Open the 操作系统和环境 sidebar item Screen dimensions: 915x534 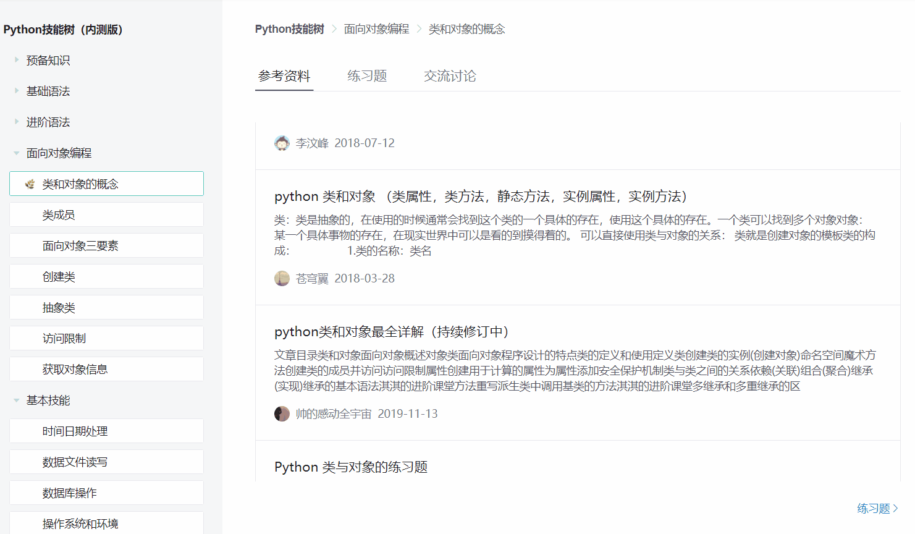[x=106, y=523]
